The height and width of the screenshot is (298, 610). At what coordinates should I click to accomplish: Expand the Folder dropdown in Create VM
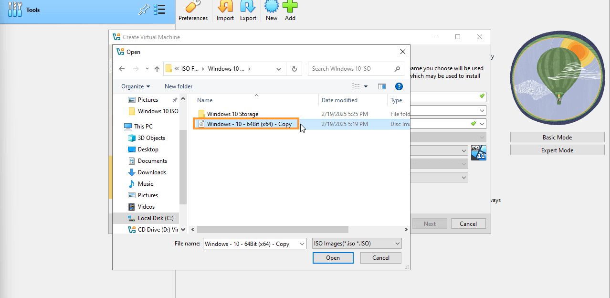coord(482,110)
